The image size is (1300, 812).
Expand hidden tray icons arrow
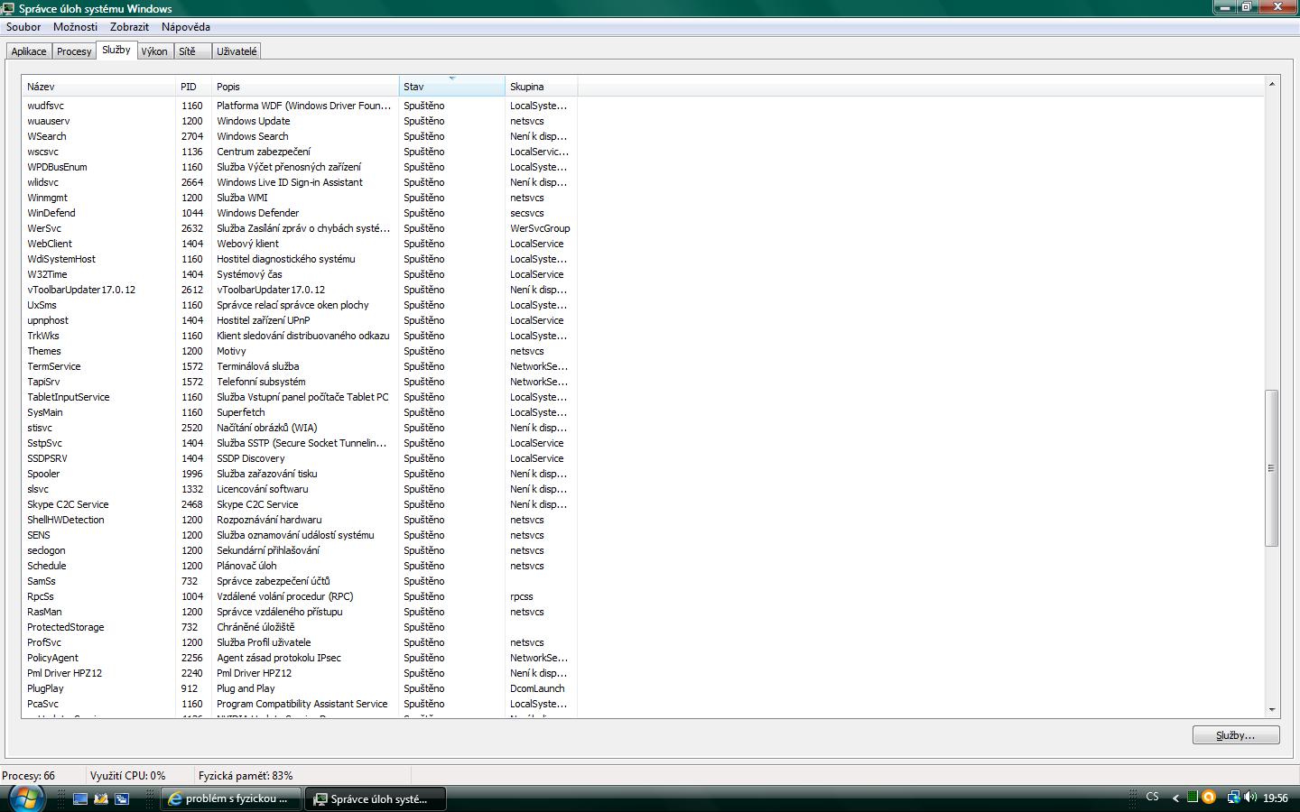(x=1175, y=798)
